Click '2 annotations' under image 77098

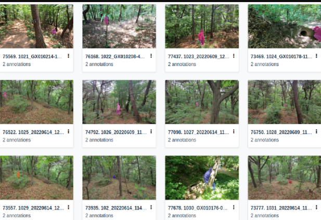(182, 140)
